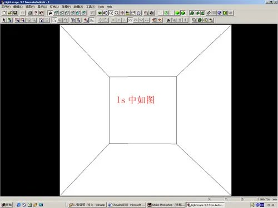Launch Internet Explorer from quick launch
Image resolution: width=278 pixels, height=208 pixels.
pos(18,205)
